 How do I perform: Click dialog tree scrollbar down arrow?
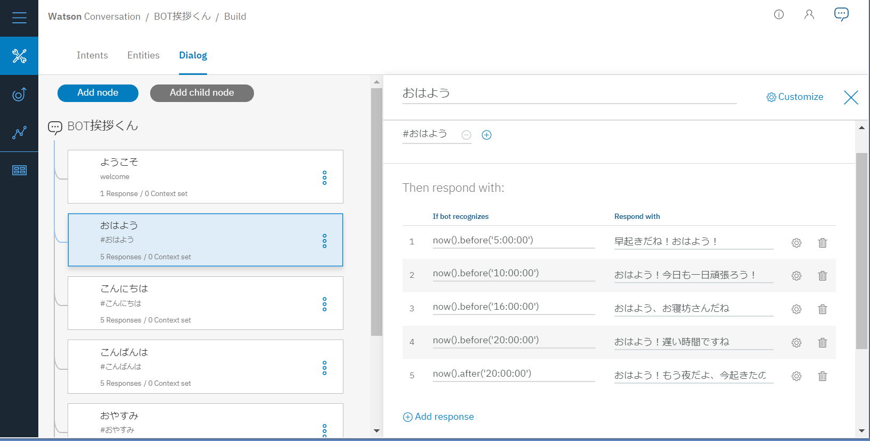[376, 431]
